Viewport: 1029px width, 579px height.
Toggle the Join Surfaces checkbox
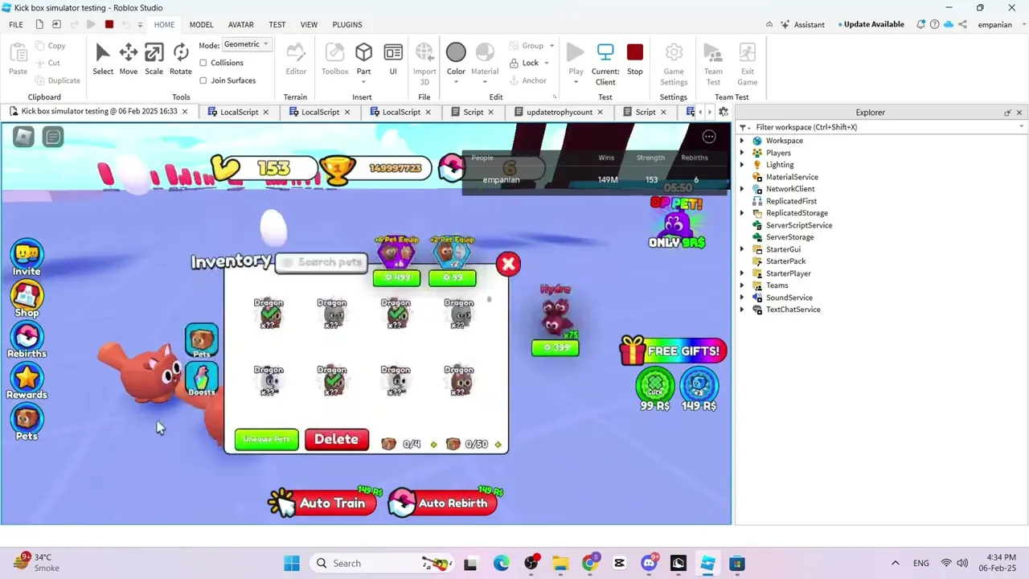pos(203,80)
